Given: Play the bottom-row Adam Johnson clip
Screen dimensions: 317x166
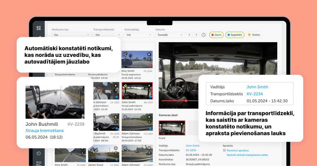Looking at the screenshot, I should [149, 148].
